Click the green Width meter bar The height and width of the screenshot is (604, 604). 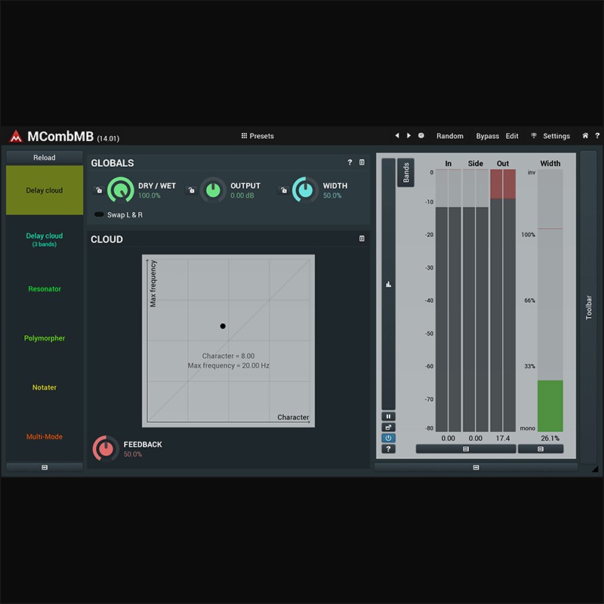coord(550,406)
